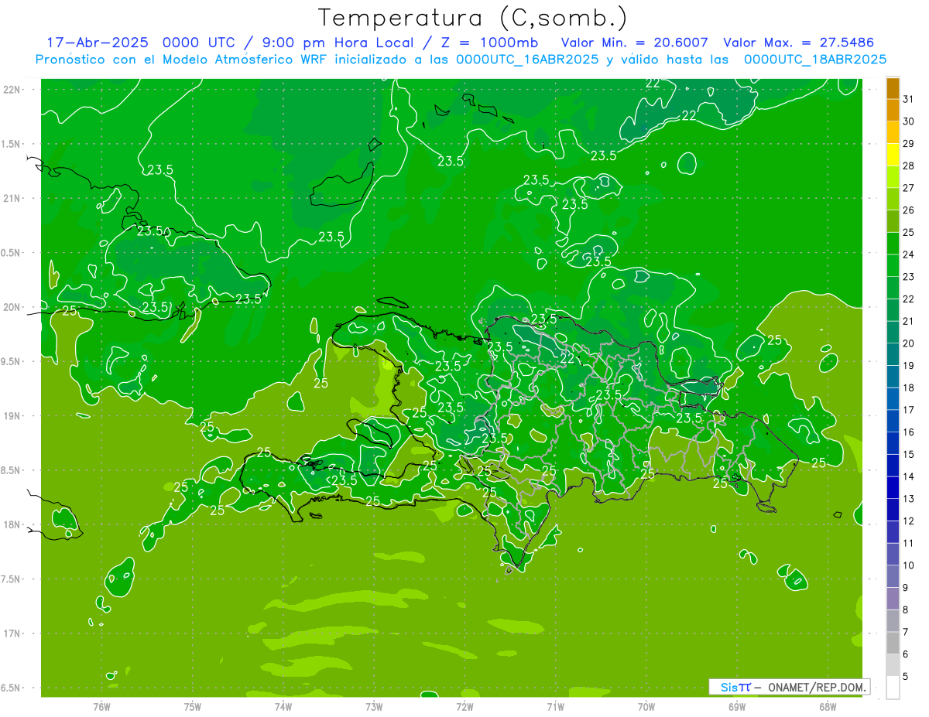The image size is (929, 717).
Task: Click the '31' value on the color scale
Action: (908, 99)
